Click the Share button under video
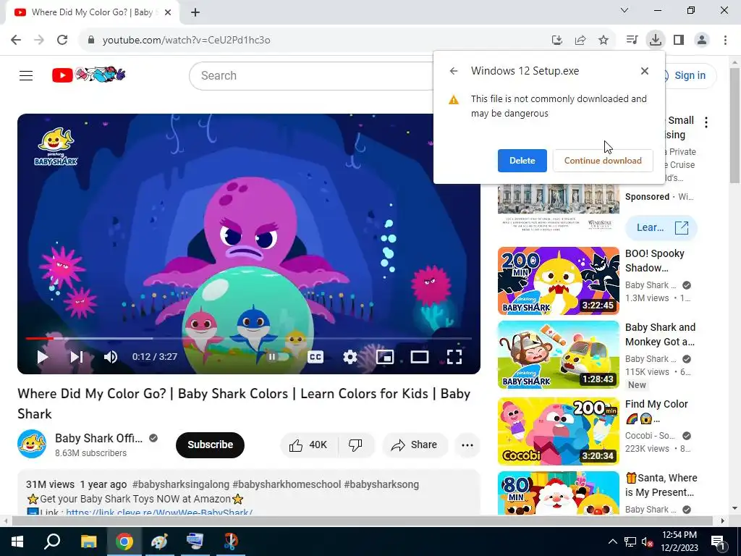741x556 pixels. pyautogui.click(x=415, y=445)
